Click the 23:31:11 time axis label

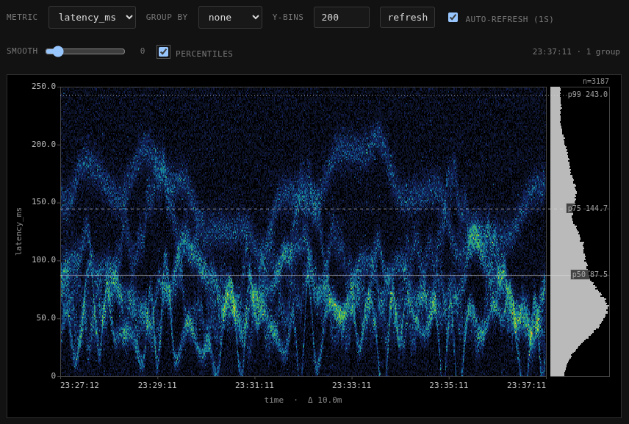254,385
